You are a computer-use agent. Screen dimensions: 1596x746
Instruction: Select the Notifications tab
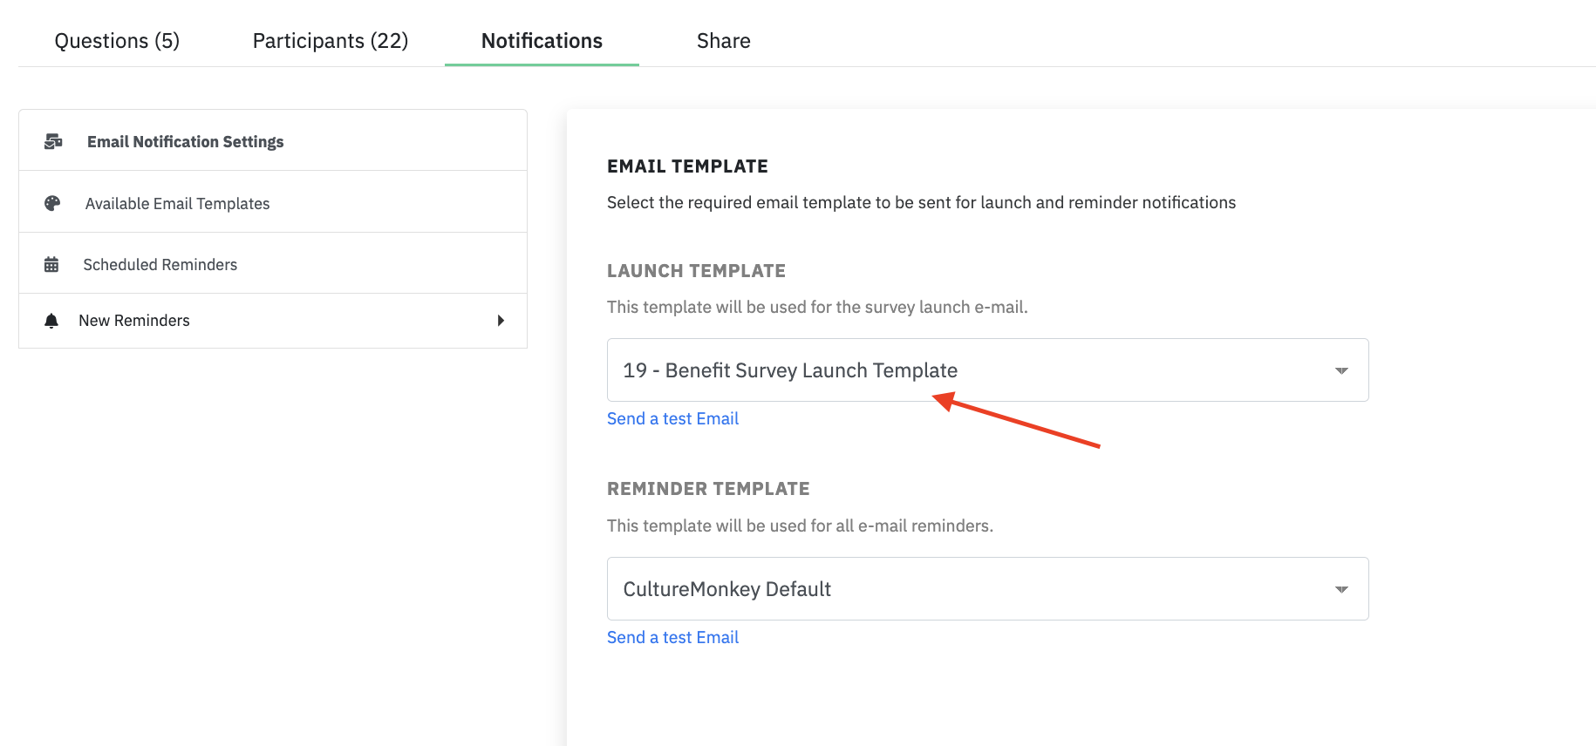point(542,41)
